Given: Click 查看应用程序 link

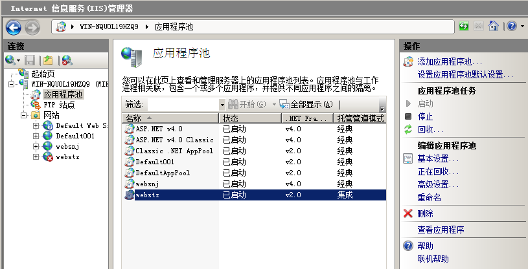Looking at the screenshot, I should (x=441, y=230).
